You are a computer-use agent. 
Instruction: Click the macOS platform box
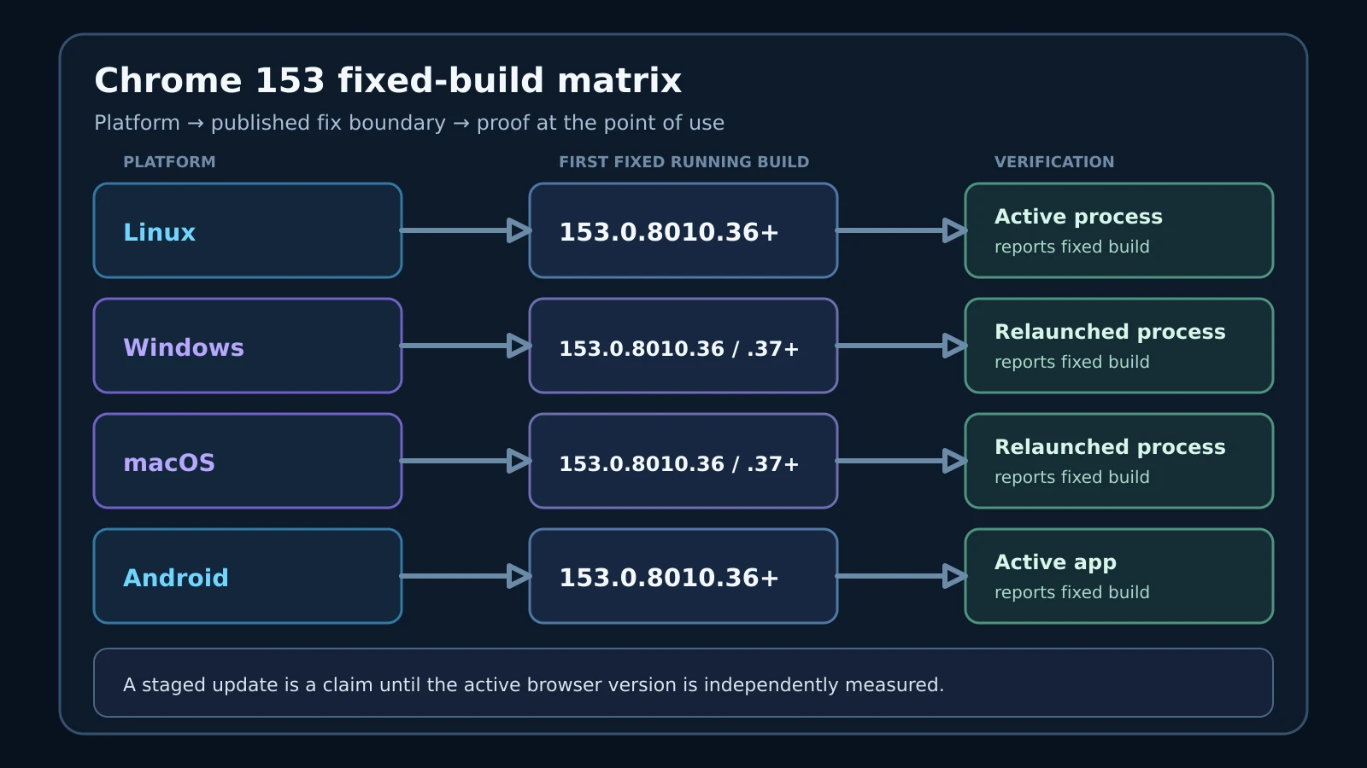point(248,461)
